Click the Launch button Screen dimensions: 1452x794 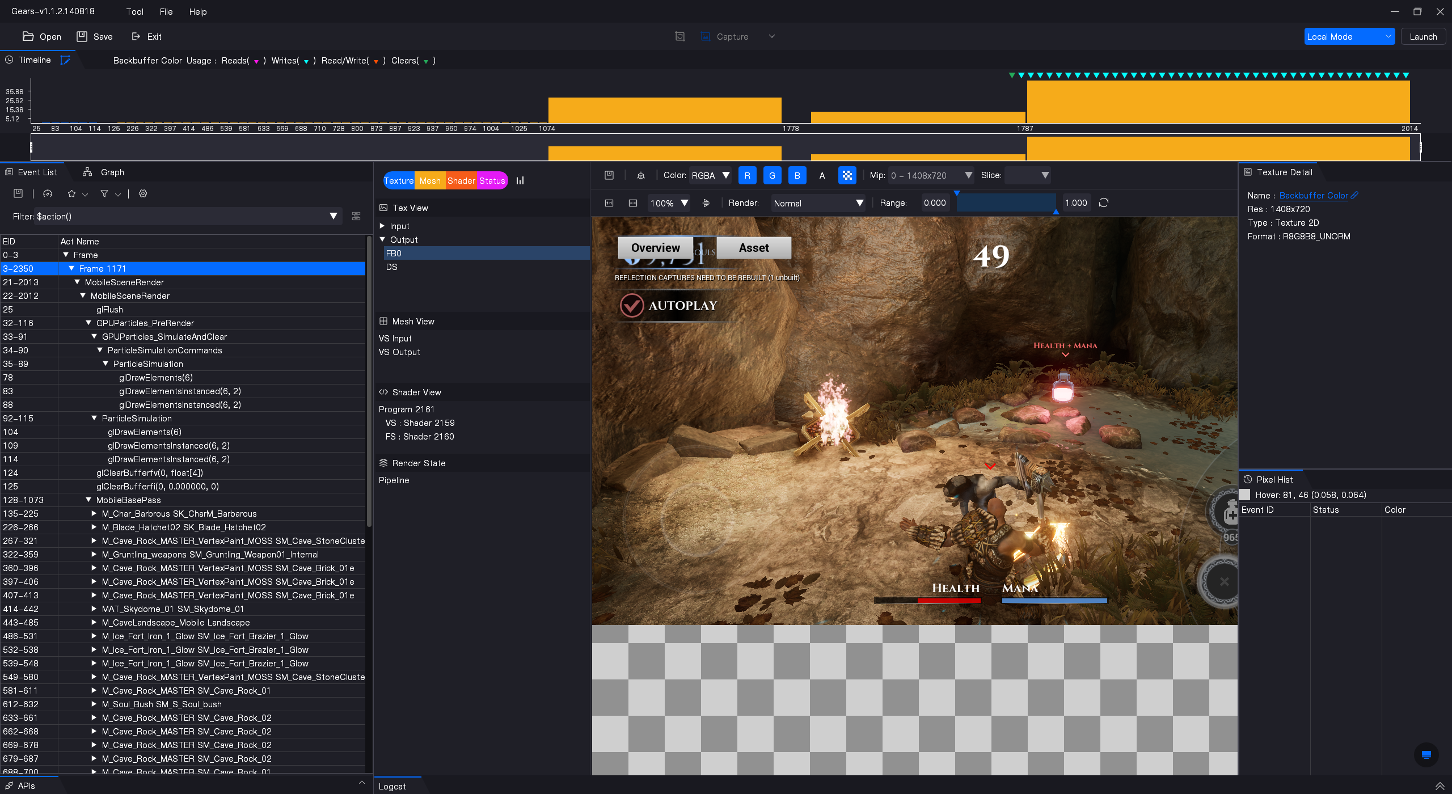[x=1423, y=36]
